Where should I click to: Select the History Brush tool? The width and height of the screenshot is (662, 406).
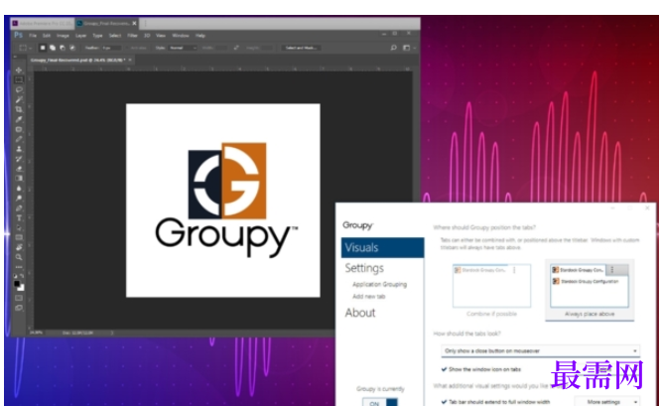(x=19, y=159)
